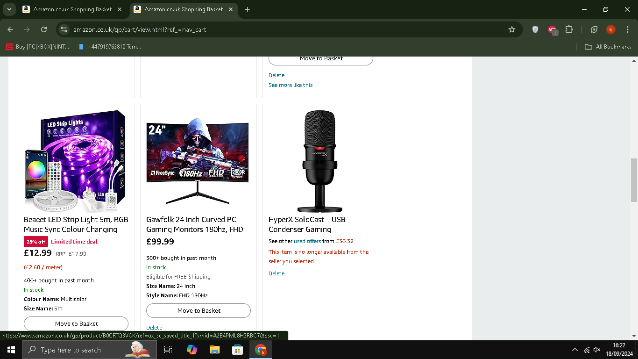Open the red ad blocker extension
638x359 pixels.
(552, 29)
